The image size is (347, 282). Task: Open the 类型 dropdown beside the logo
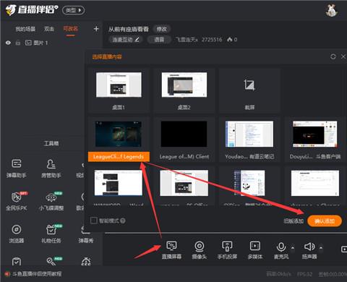click(x=74, y=10)
